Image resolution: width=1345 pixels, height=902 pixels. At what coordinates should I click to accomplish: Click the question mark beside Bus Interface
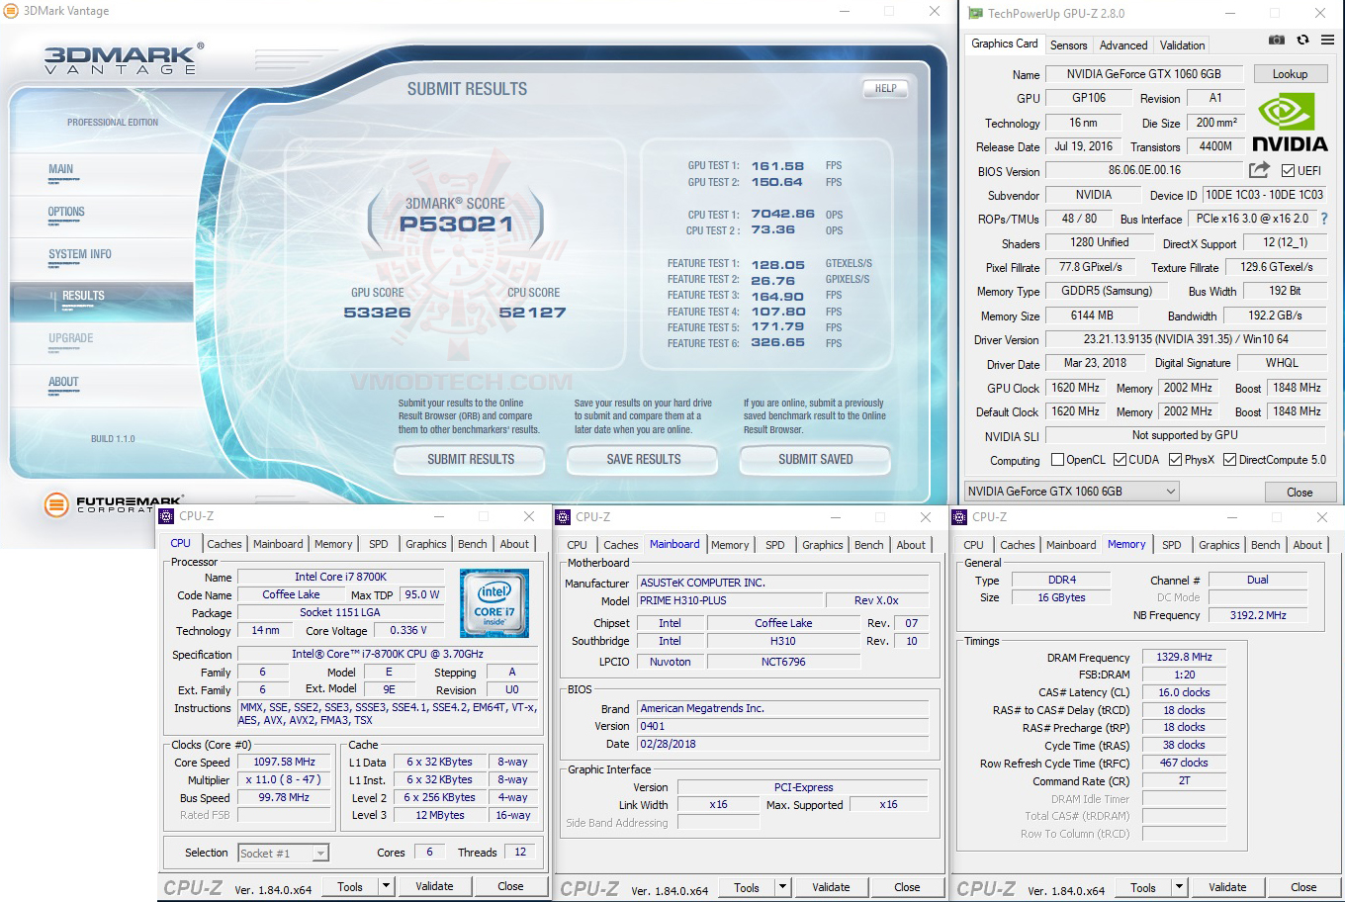pyautogui.click(x=1324, y=219)
